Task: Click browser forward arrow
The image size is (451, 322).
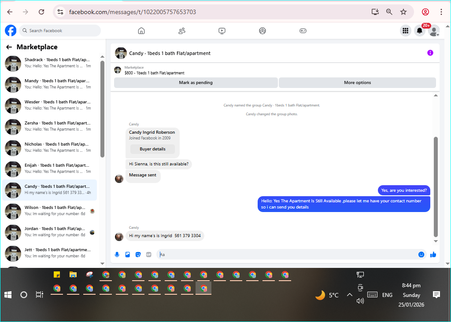Action: click(26, 12)
